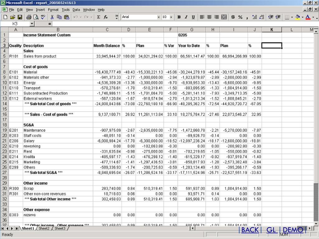Increase decimal places
The image size is (319, 239).
click(x=255, y=17)
